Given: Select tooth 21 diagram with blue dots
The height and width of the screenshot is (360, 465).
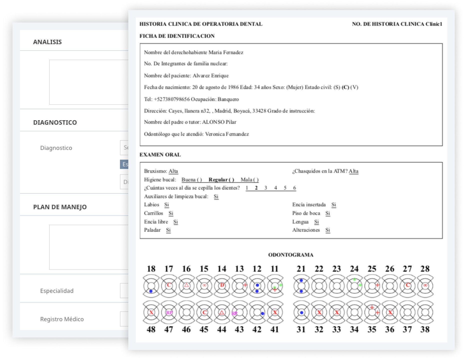Looking at the screenshot, I should point(301,286).
